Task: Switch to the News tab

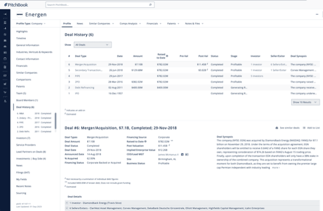Action: coord(80,24)
